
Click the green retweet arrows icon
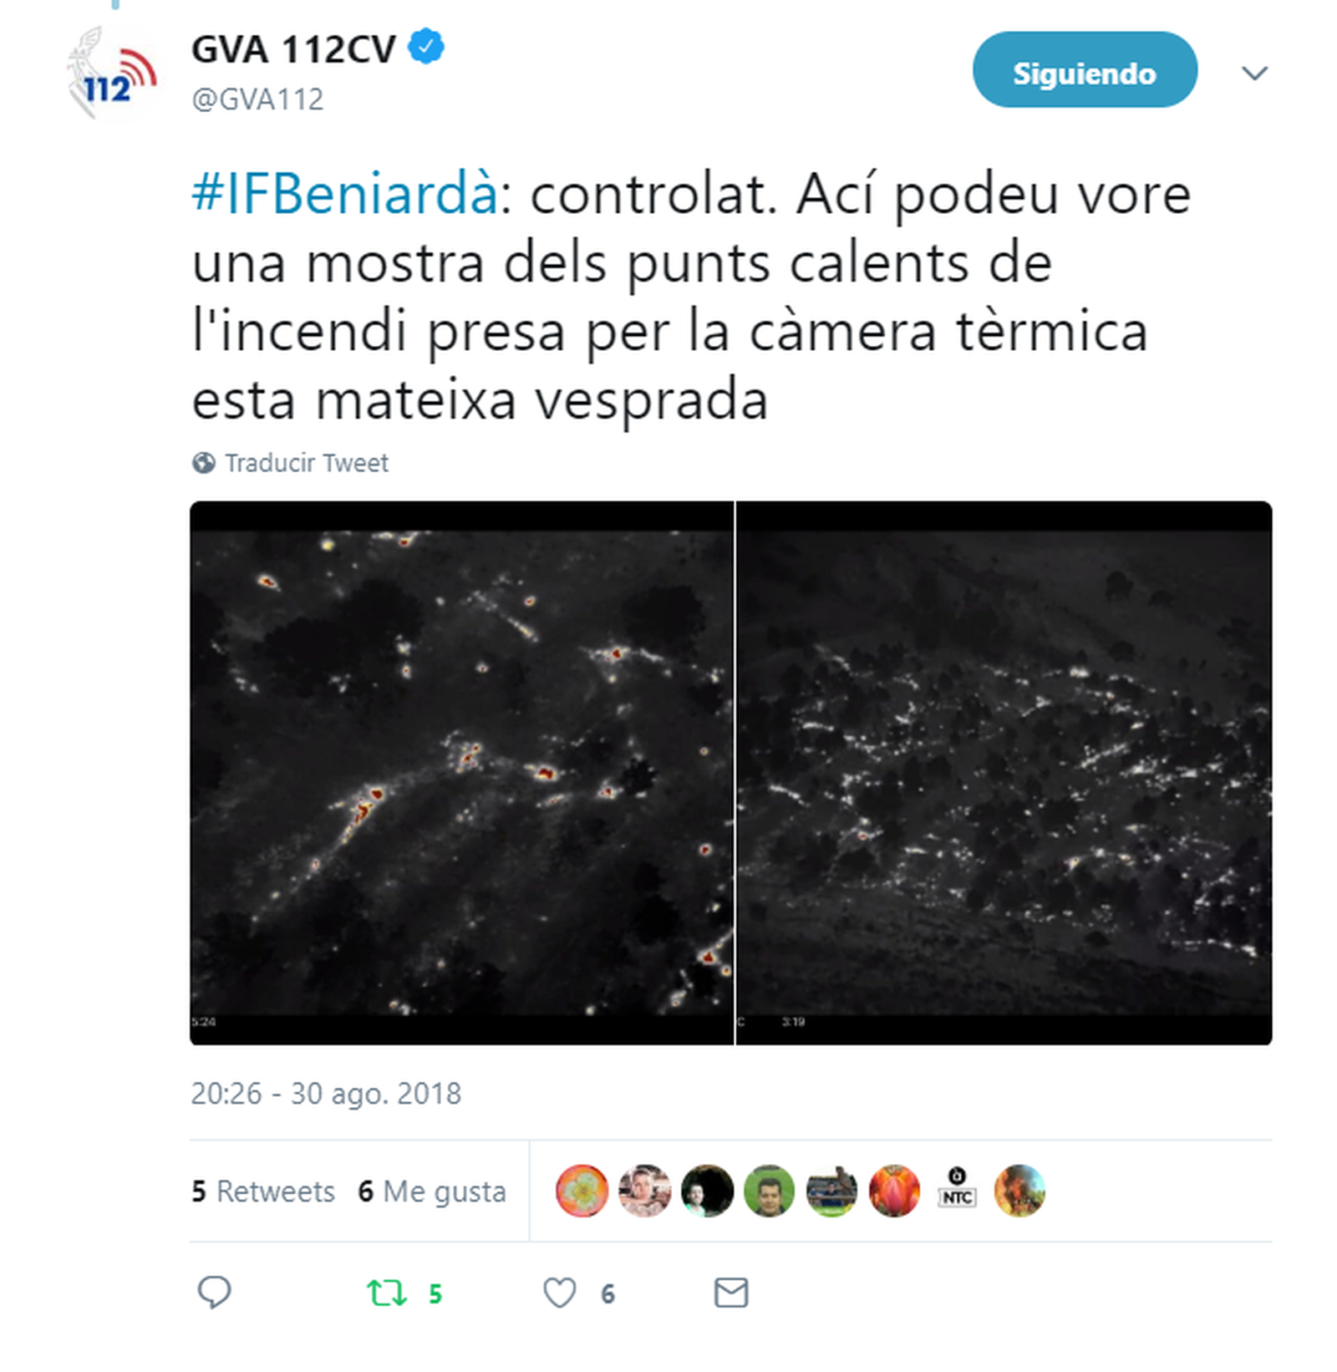click(386, 1293)
